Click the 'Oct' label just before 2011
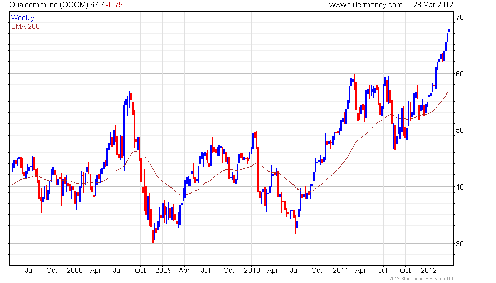This screenshot has height=283, width=496. coord(317,271)
